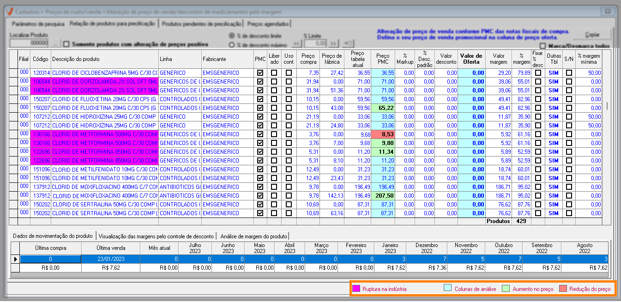Viewport: 621px width, 302px height.
Task: Check 'Fixar % desc' in the Ciclobenzaprina row
Action: click(538, 73)
